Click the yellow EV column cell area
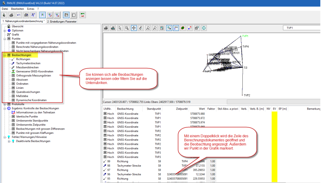Image resolution: width=329 pixels, height=183 pixels. tap(275, 146)
